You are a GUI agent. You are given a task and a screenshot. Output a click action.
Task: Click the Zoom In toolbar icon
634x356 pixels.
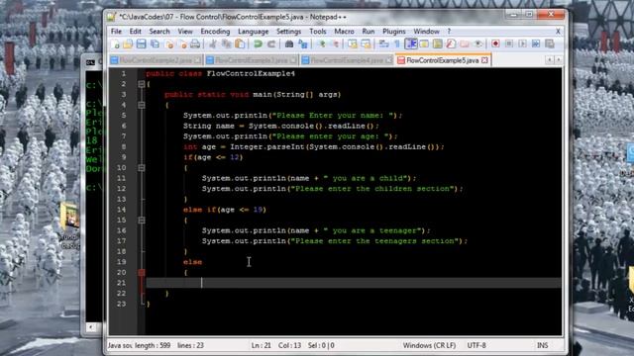pyautogui.click(x=321, y=44)
